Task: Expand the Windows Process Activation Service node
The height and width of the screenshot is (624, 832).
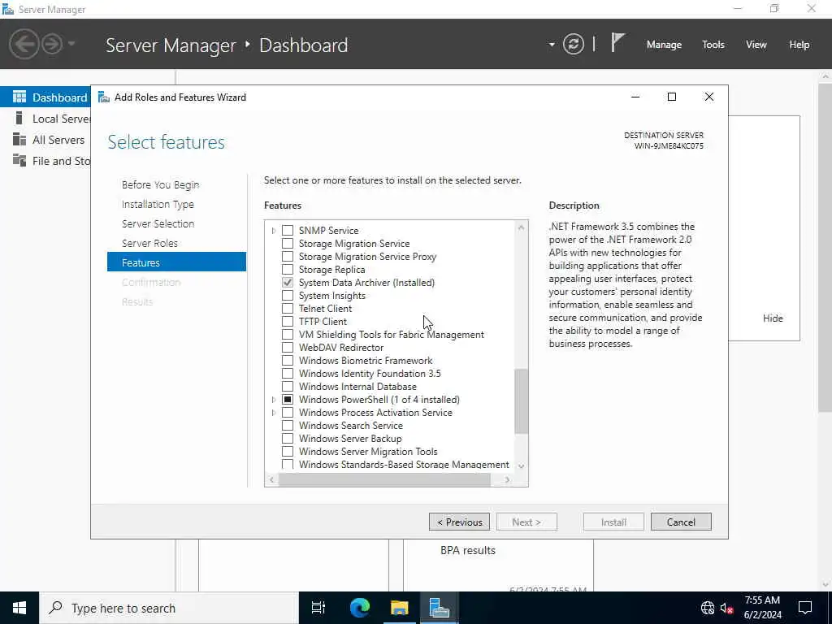Action: pos(274,412)
